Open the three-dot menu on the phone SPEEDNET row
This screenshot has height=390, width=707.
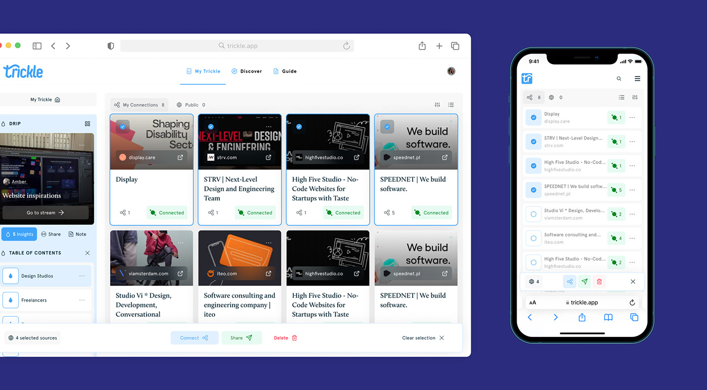tap(632, 190)
